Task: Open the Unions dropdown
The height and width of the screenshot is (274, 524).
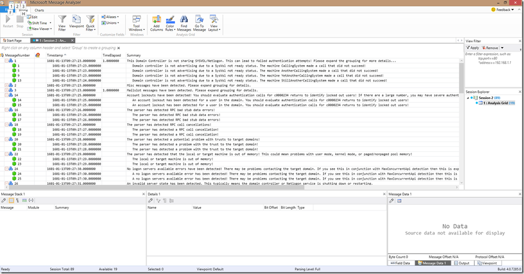Action: 110,23
